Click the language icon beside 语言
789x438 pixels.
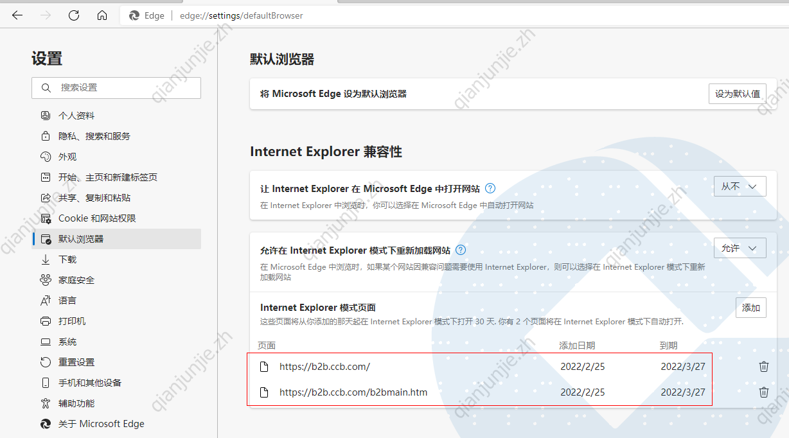pos(46,301)
